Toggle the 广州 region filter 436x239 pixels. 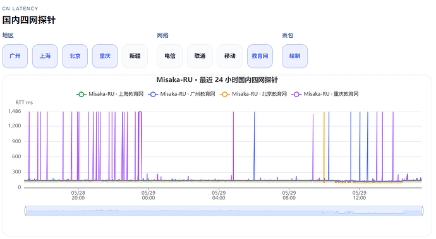point(15,56)
